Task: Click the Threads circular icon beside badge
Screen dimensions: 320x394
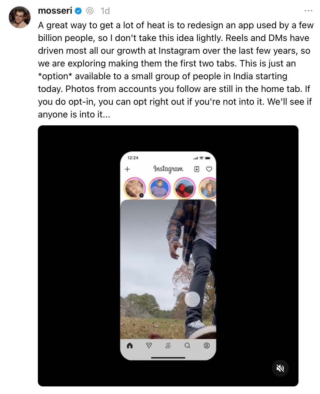Action: tap(90, 11)
